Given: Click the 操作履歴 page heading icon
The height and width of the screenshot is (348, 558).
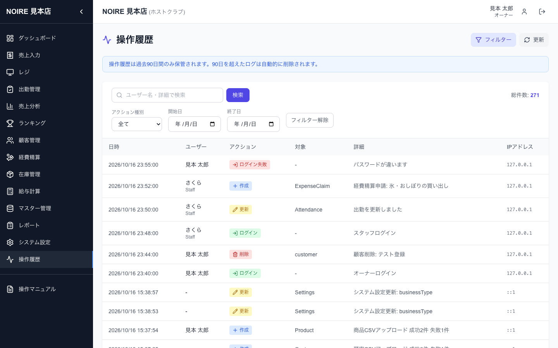Looking at the screenshot, I should (107, 40).
